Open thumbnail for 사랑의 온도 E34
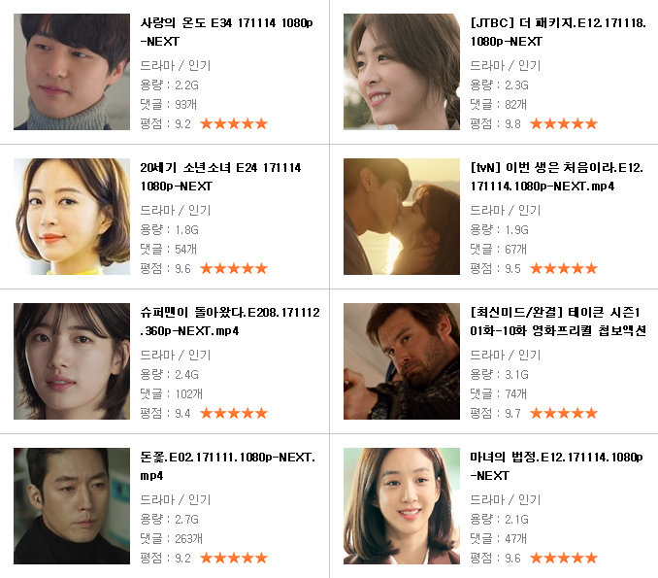 72,72
